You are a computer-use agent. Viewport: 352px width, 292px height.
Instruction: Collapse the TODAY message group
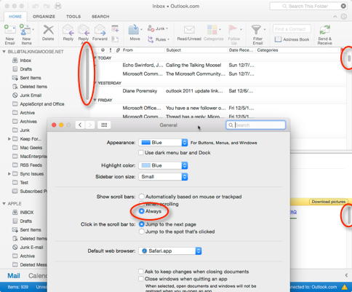pyautogui.click(x=95, y=58)
